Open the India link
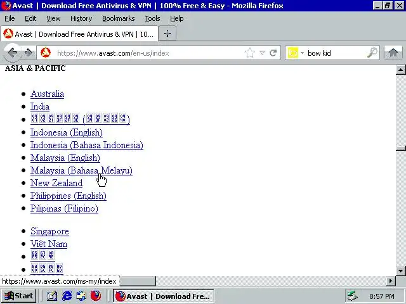This screenshot has width=406, height=304. [40, 106]
